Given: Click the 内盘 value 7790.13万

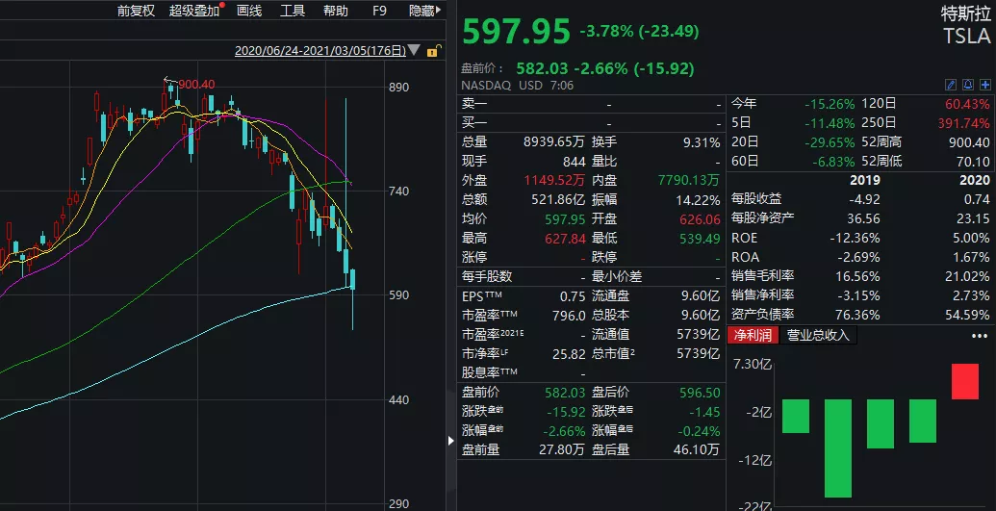Looking at the screenshot, I should 689,181.
